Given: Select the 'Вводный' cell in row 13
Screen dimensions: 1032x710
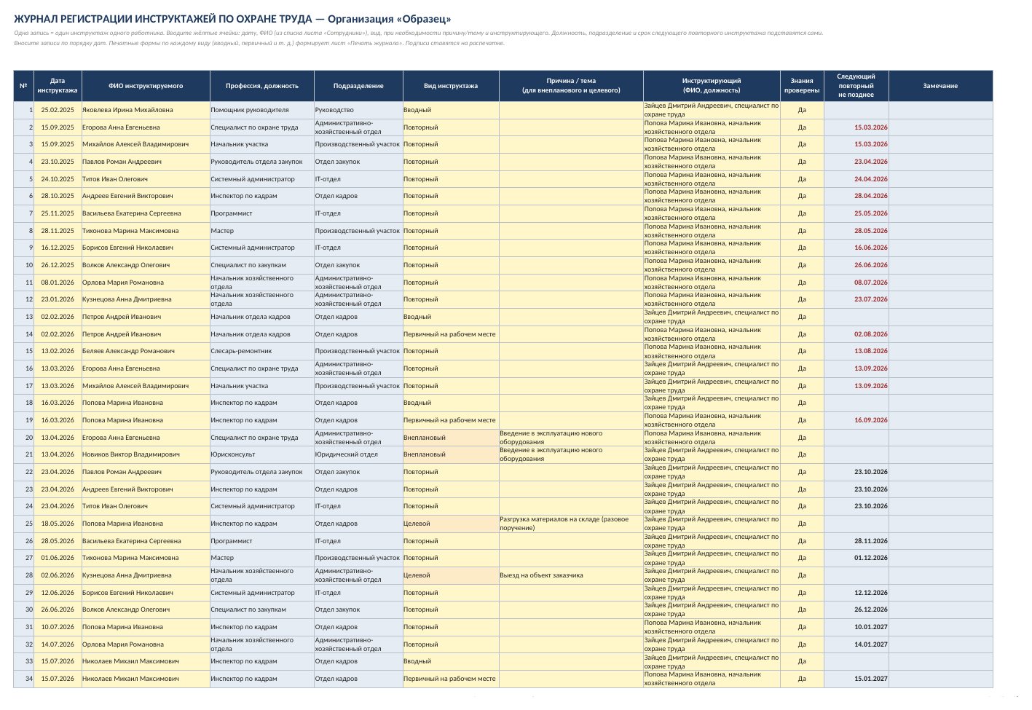Looking at the screenshot, I should pos(451,317).
